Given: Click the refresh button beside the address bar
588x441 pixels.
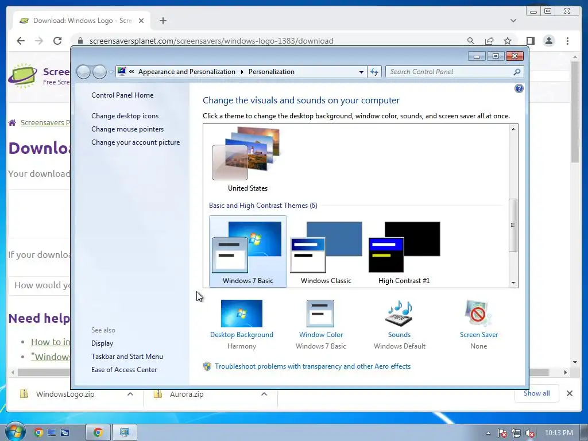Looking at the screenshot, I should click(x=374, y=72).
